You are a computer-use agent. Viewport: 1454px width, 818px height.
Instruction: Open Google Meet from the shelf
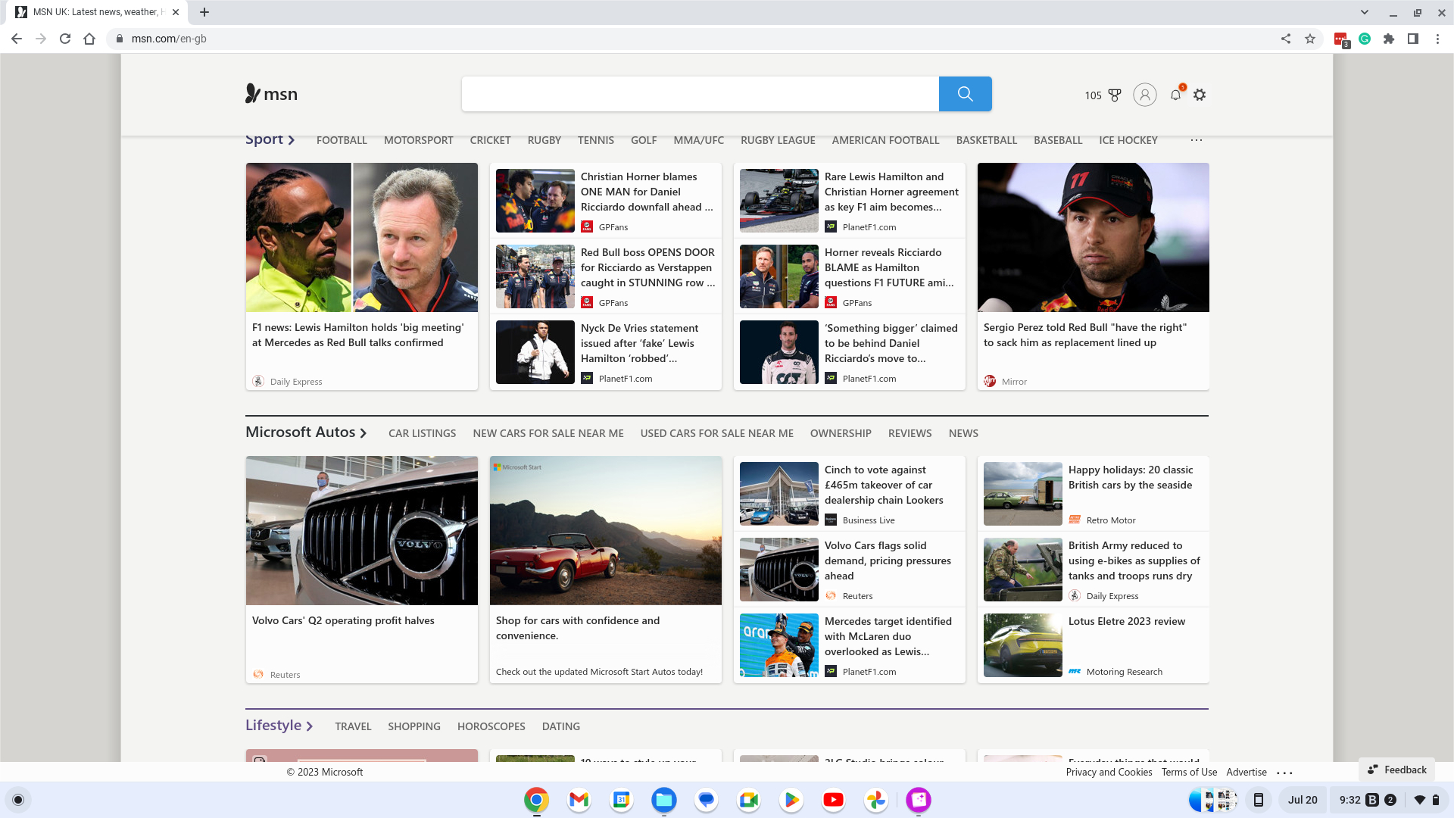coord(749,800)
